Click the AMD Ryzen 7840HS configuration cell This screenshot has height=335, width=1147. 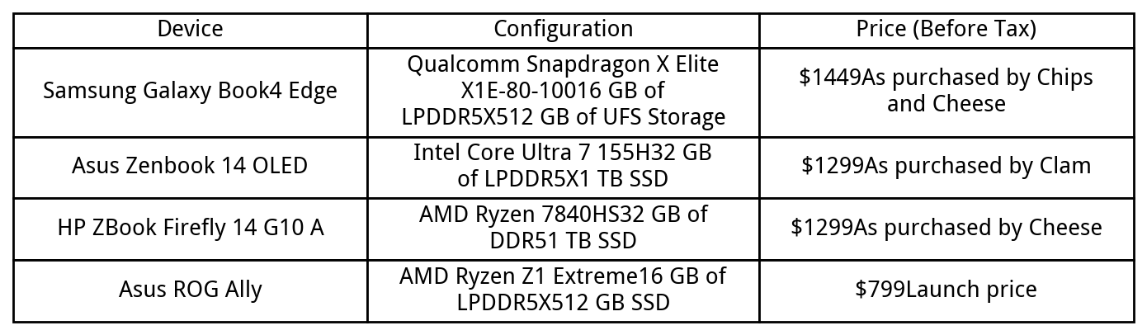[563, 215]
